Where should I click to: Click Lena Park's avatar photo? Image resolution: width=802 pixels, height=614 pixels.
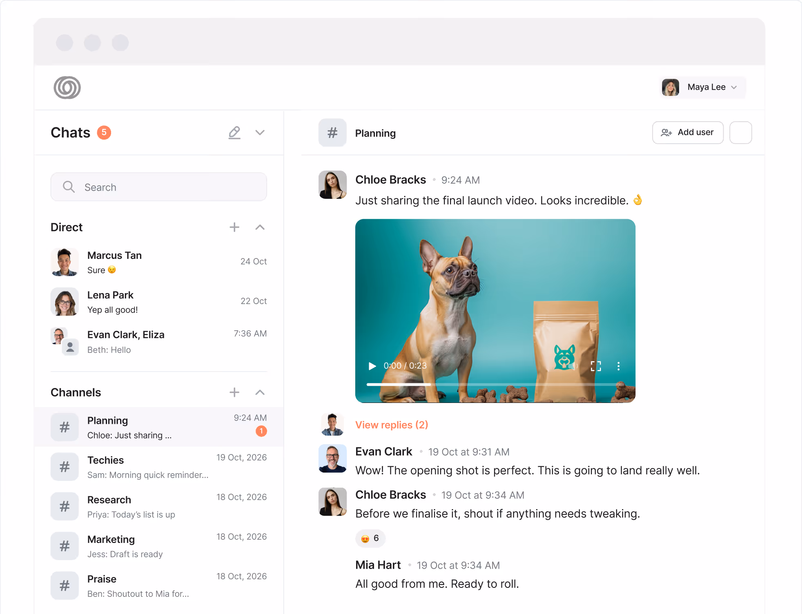(x=65, y=302)
